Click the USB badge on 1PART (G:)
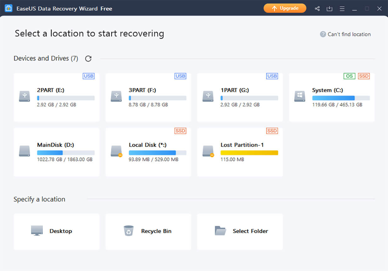 [x=272, y=76]
